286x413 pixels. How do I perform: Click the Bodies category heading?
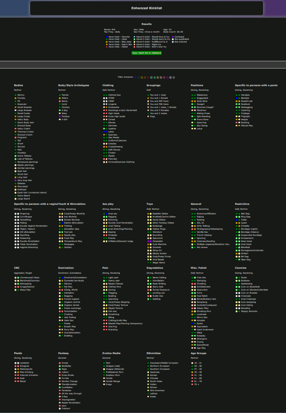point(19,86)
